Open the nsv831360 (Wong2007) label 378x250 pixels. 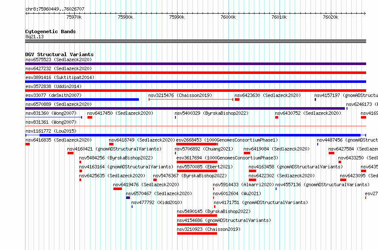(x=51, y=113)
